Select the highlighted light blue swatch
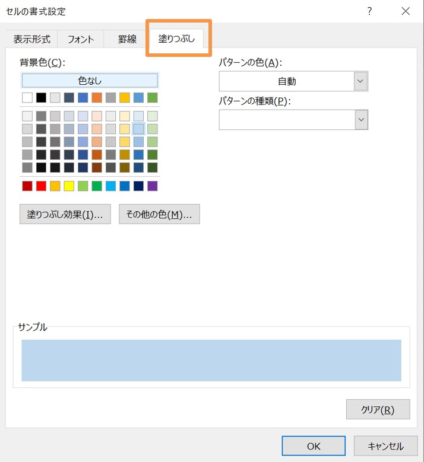This screenshot has width=424, height=462. click(138, 129)
